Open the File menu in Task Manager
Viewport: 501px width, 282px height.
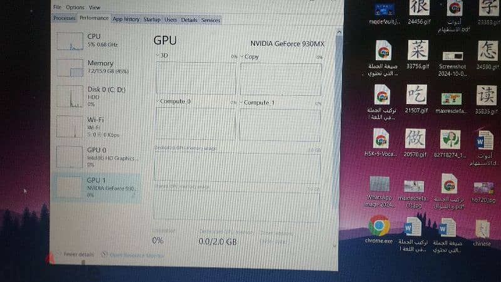(x=57, y=7)
